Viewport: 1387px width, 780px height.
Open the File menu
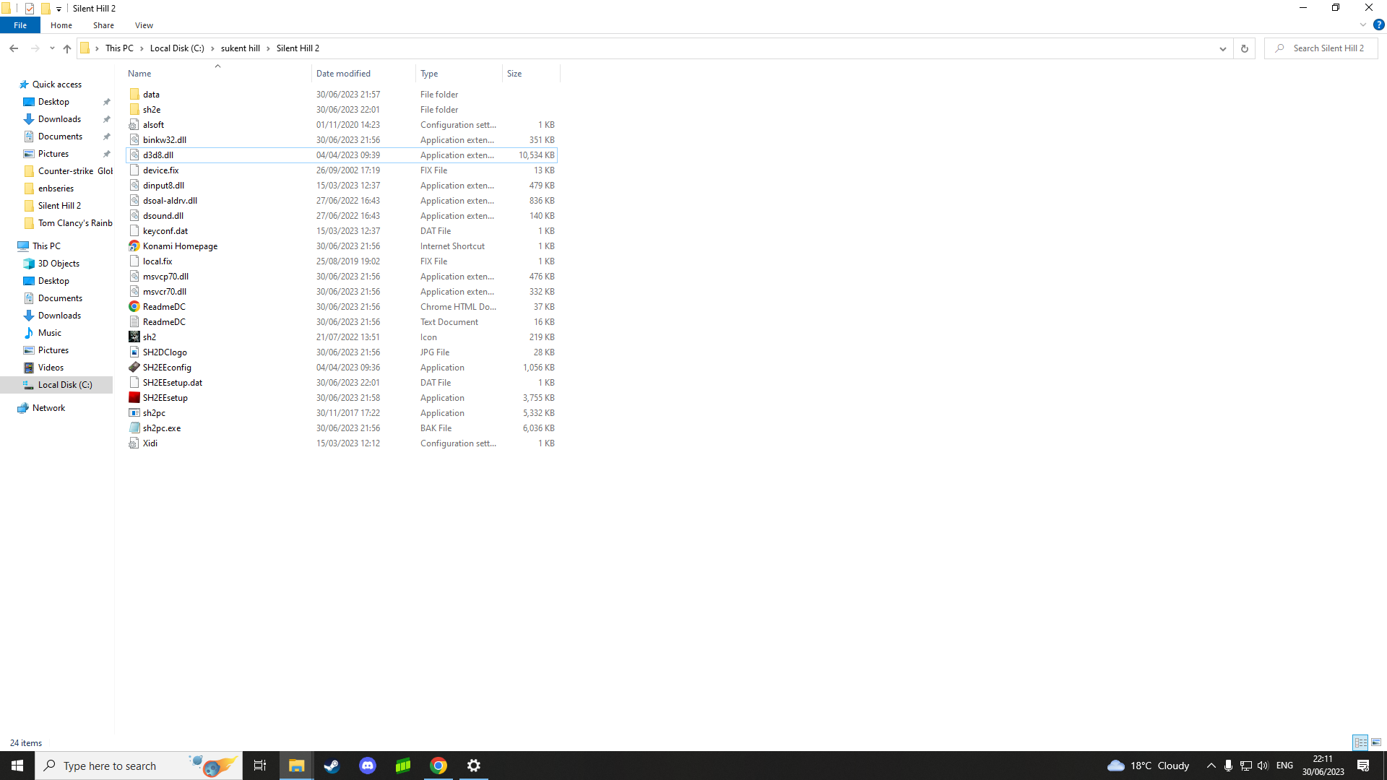click(20, 25)
